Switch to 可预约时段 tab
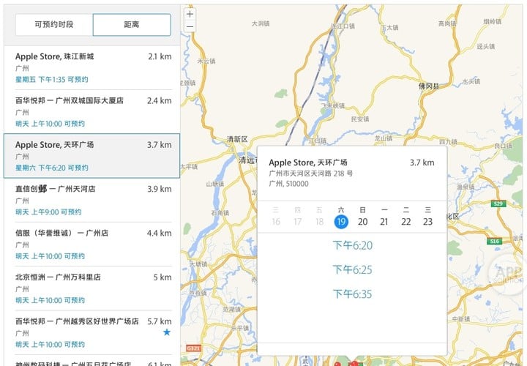This screenshot has height=366, width=527. click(x=54, y=25)
